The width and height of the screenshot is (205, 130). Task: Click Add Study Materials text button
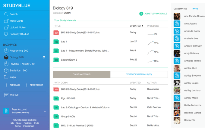tap(156, 14)
